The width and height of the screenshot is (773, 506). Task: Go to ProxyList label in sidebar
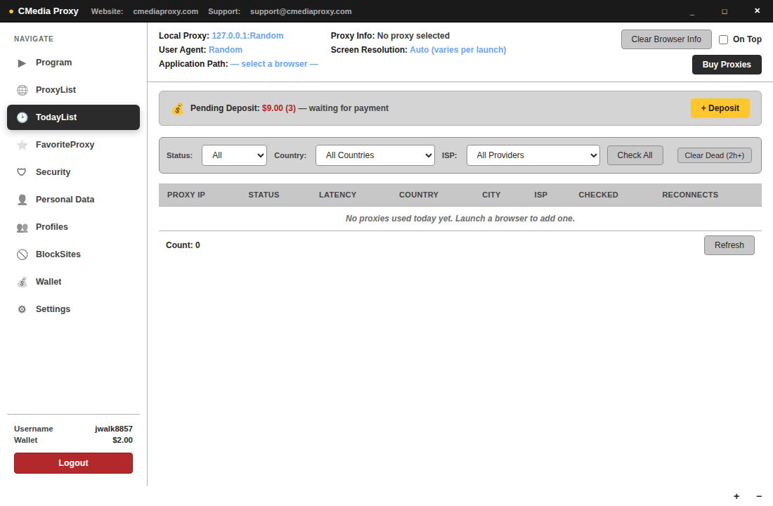click(56, 90)
